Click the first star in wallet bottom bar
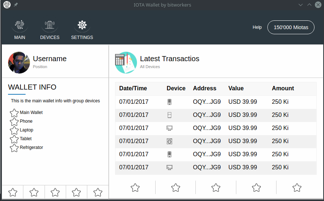Screen dimensions: 324x201 pyautogui.click(x=13, y=192)
